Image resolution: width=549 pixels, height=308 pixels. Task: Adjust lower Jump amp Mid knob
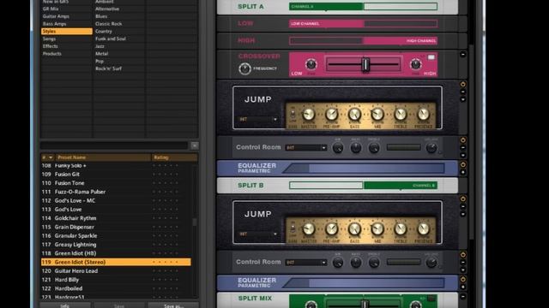pyautogui.click(x=377, y=228)
